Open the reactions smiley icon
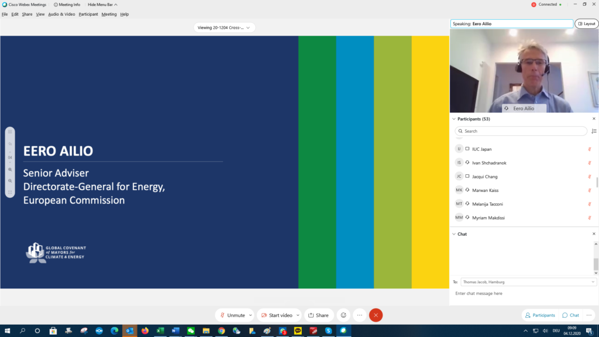The width and height of the screenshot is (599, 337). point(343,315)
